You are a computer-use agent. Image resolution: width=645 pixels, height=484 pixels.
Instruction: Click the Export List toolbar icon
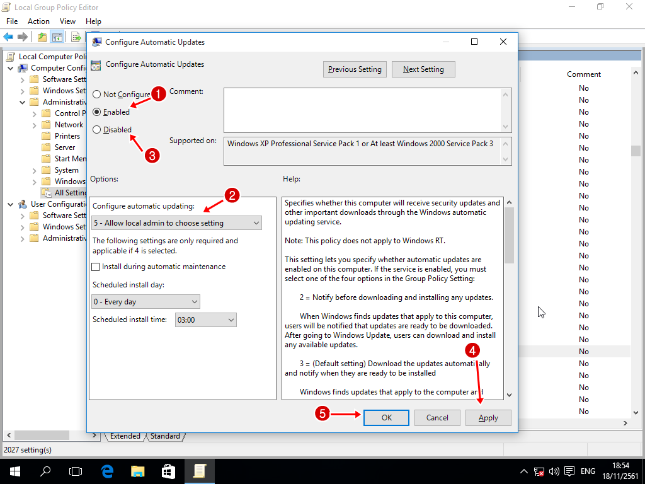point(76,37)
